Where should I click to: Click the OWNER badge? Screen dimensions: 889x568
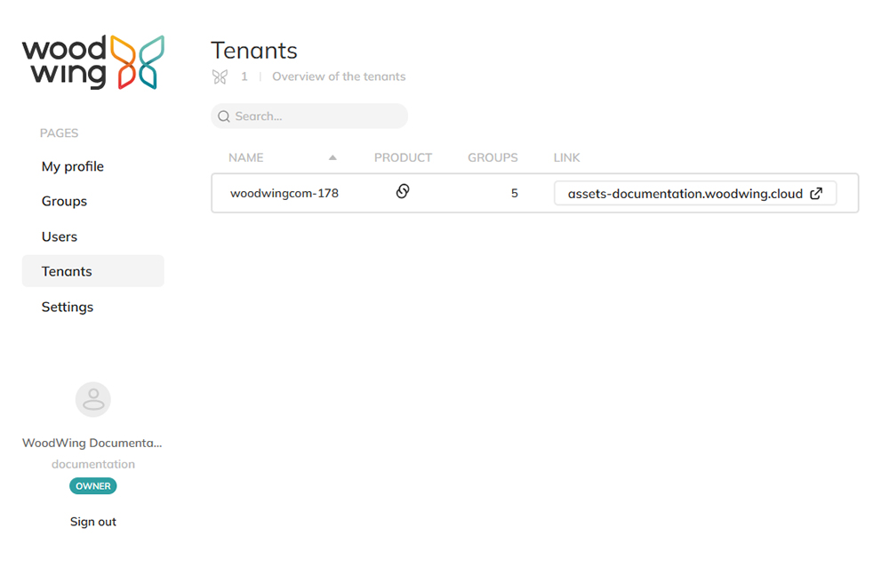tap(92, 486)
